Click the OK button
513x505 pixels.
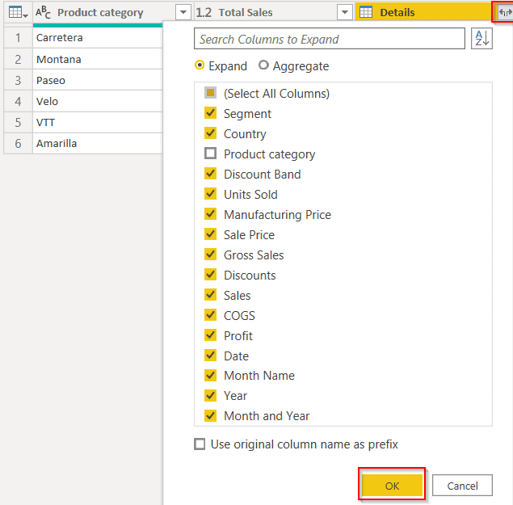392,486
